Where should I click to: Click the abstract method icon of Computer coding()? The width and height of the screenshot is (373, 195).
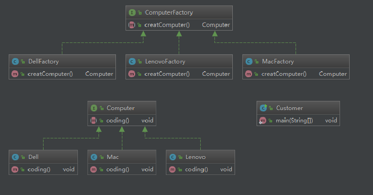[x=94, y=121]
